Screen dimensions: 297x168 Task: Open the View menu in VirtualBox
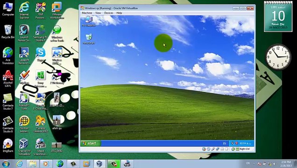coord(98,13)
